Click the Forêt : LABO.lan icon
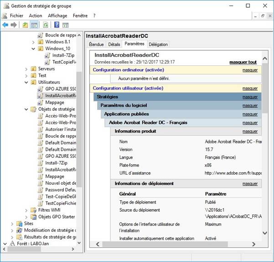The height and width of the screenshot is (262, 274). click(x=12, y=244)
